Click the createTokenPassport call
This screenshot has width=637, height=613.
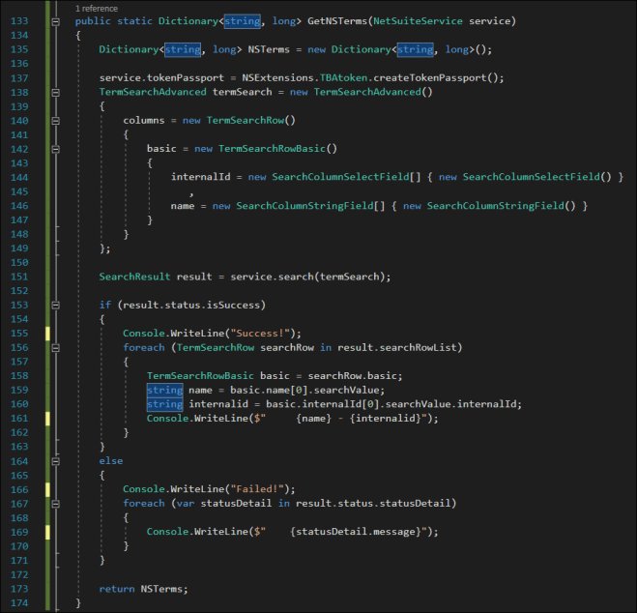430,77
